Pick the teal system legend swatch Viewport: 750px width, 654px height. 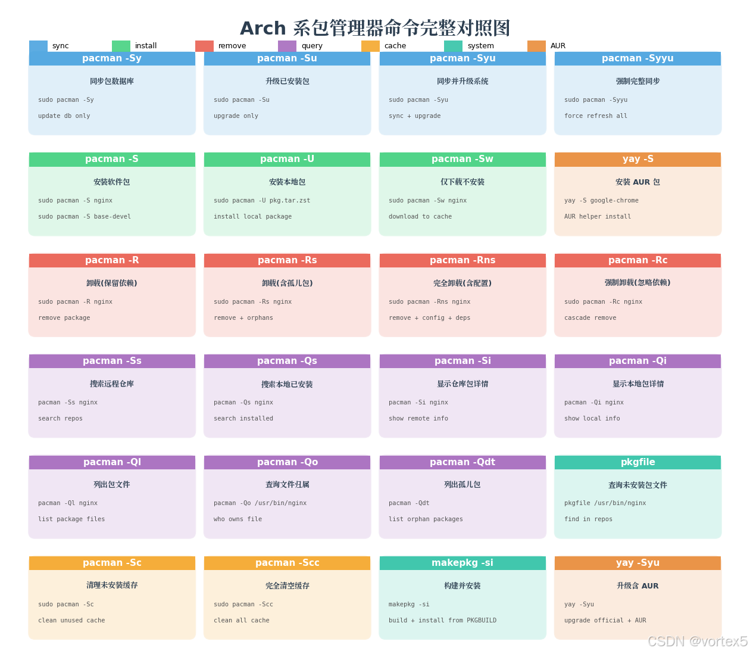(453, 46)
